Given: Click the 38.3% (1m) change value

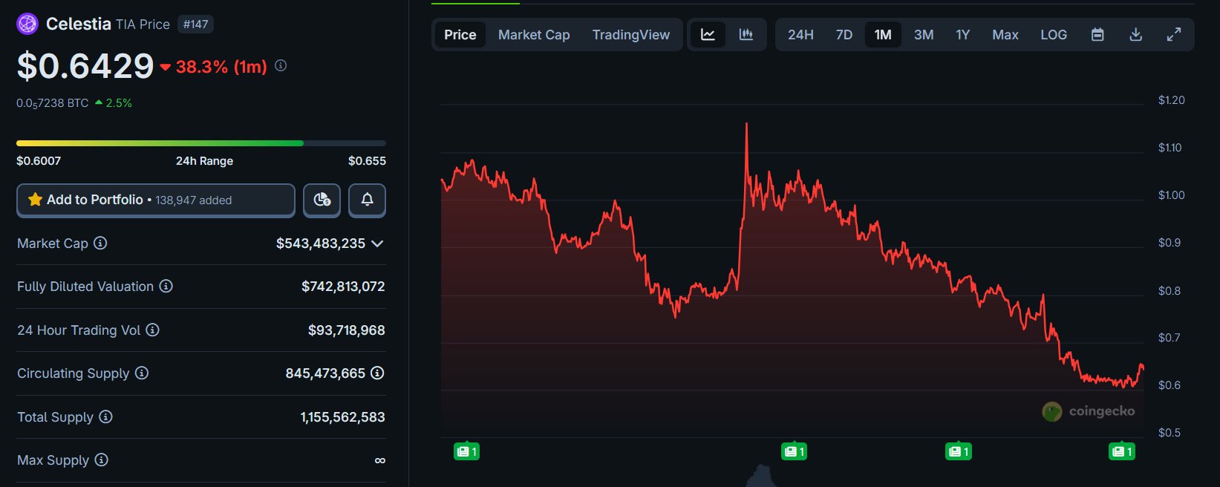Looking at the screenshot, I should [x=221, y=67].
